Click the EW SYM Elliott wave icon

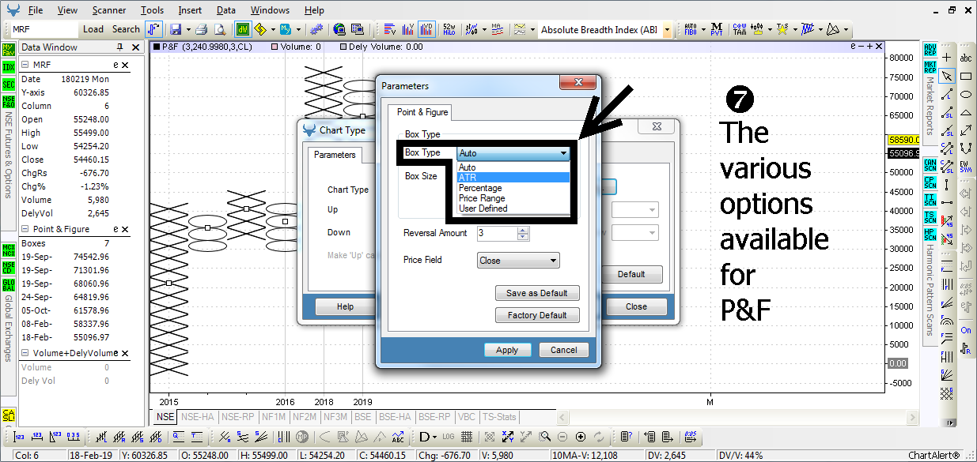pyautogui.click(x=966, y=165)
